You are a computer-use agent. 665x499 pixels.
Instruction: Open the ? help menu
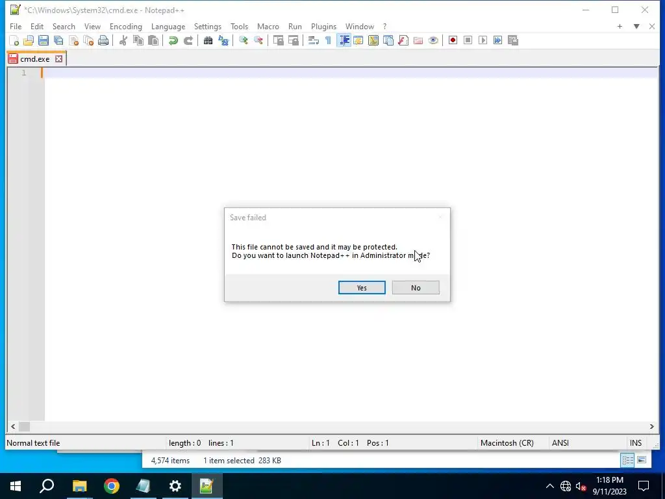384,26
